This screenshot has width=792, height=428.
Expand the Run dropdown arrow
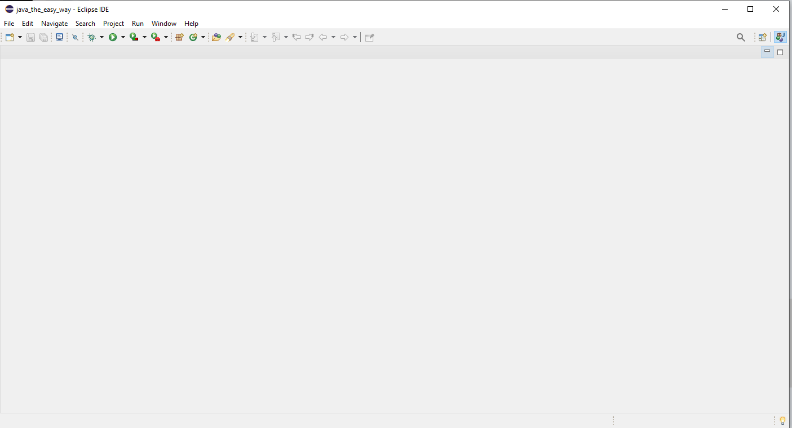pyautogui.click(x=123, y=37)
